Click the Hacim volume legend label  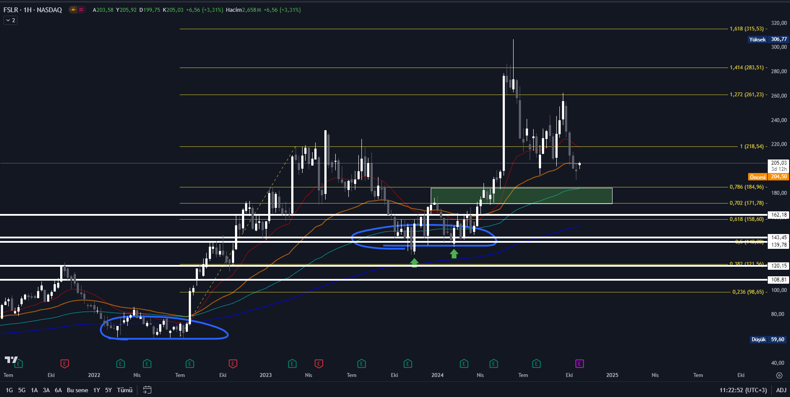[x=234, y=10]
